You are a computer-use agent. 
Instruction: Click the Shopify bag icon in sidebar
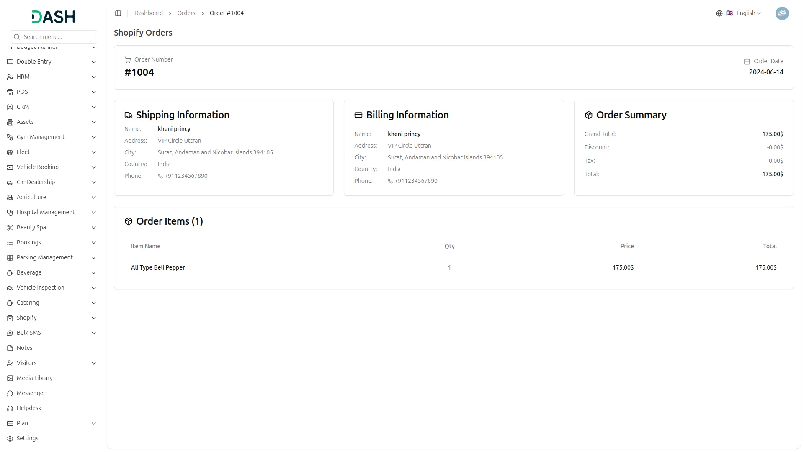(x=10, y=318)
